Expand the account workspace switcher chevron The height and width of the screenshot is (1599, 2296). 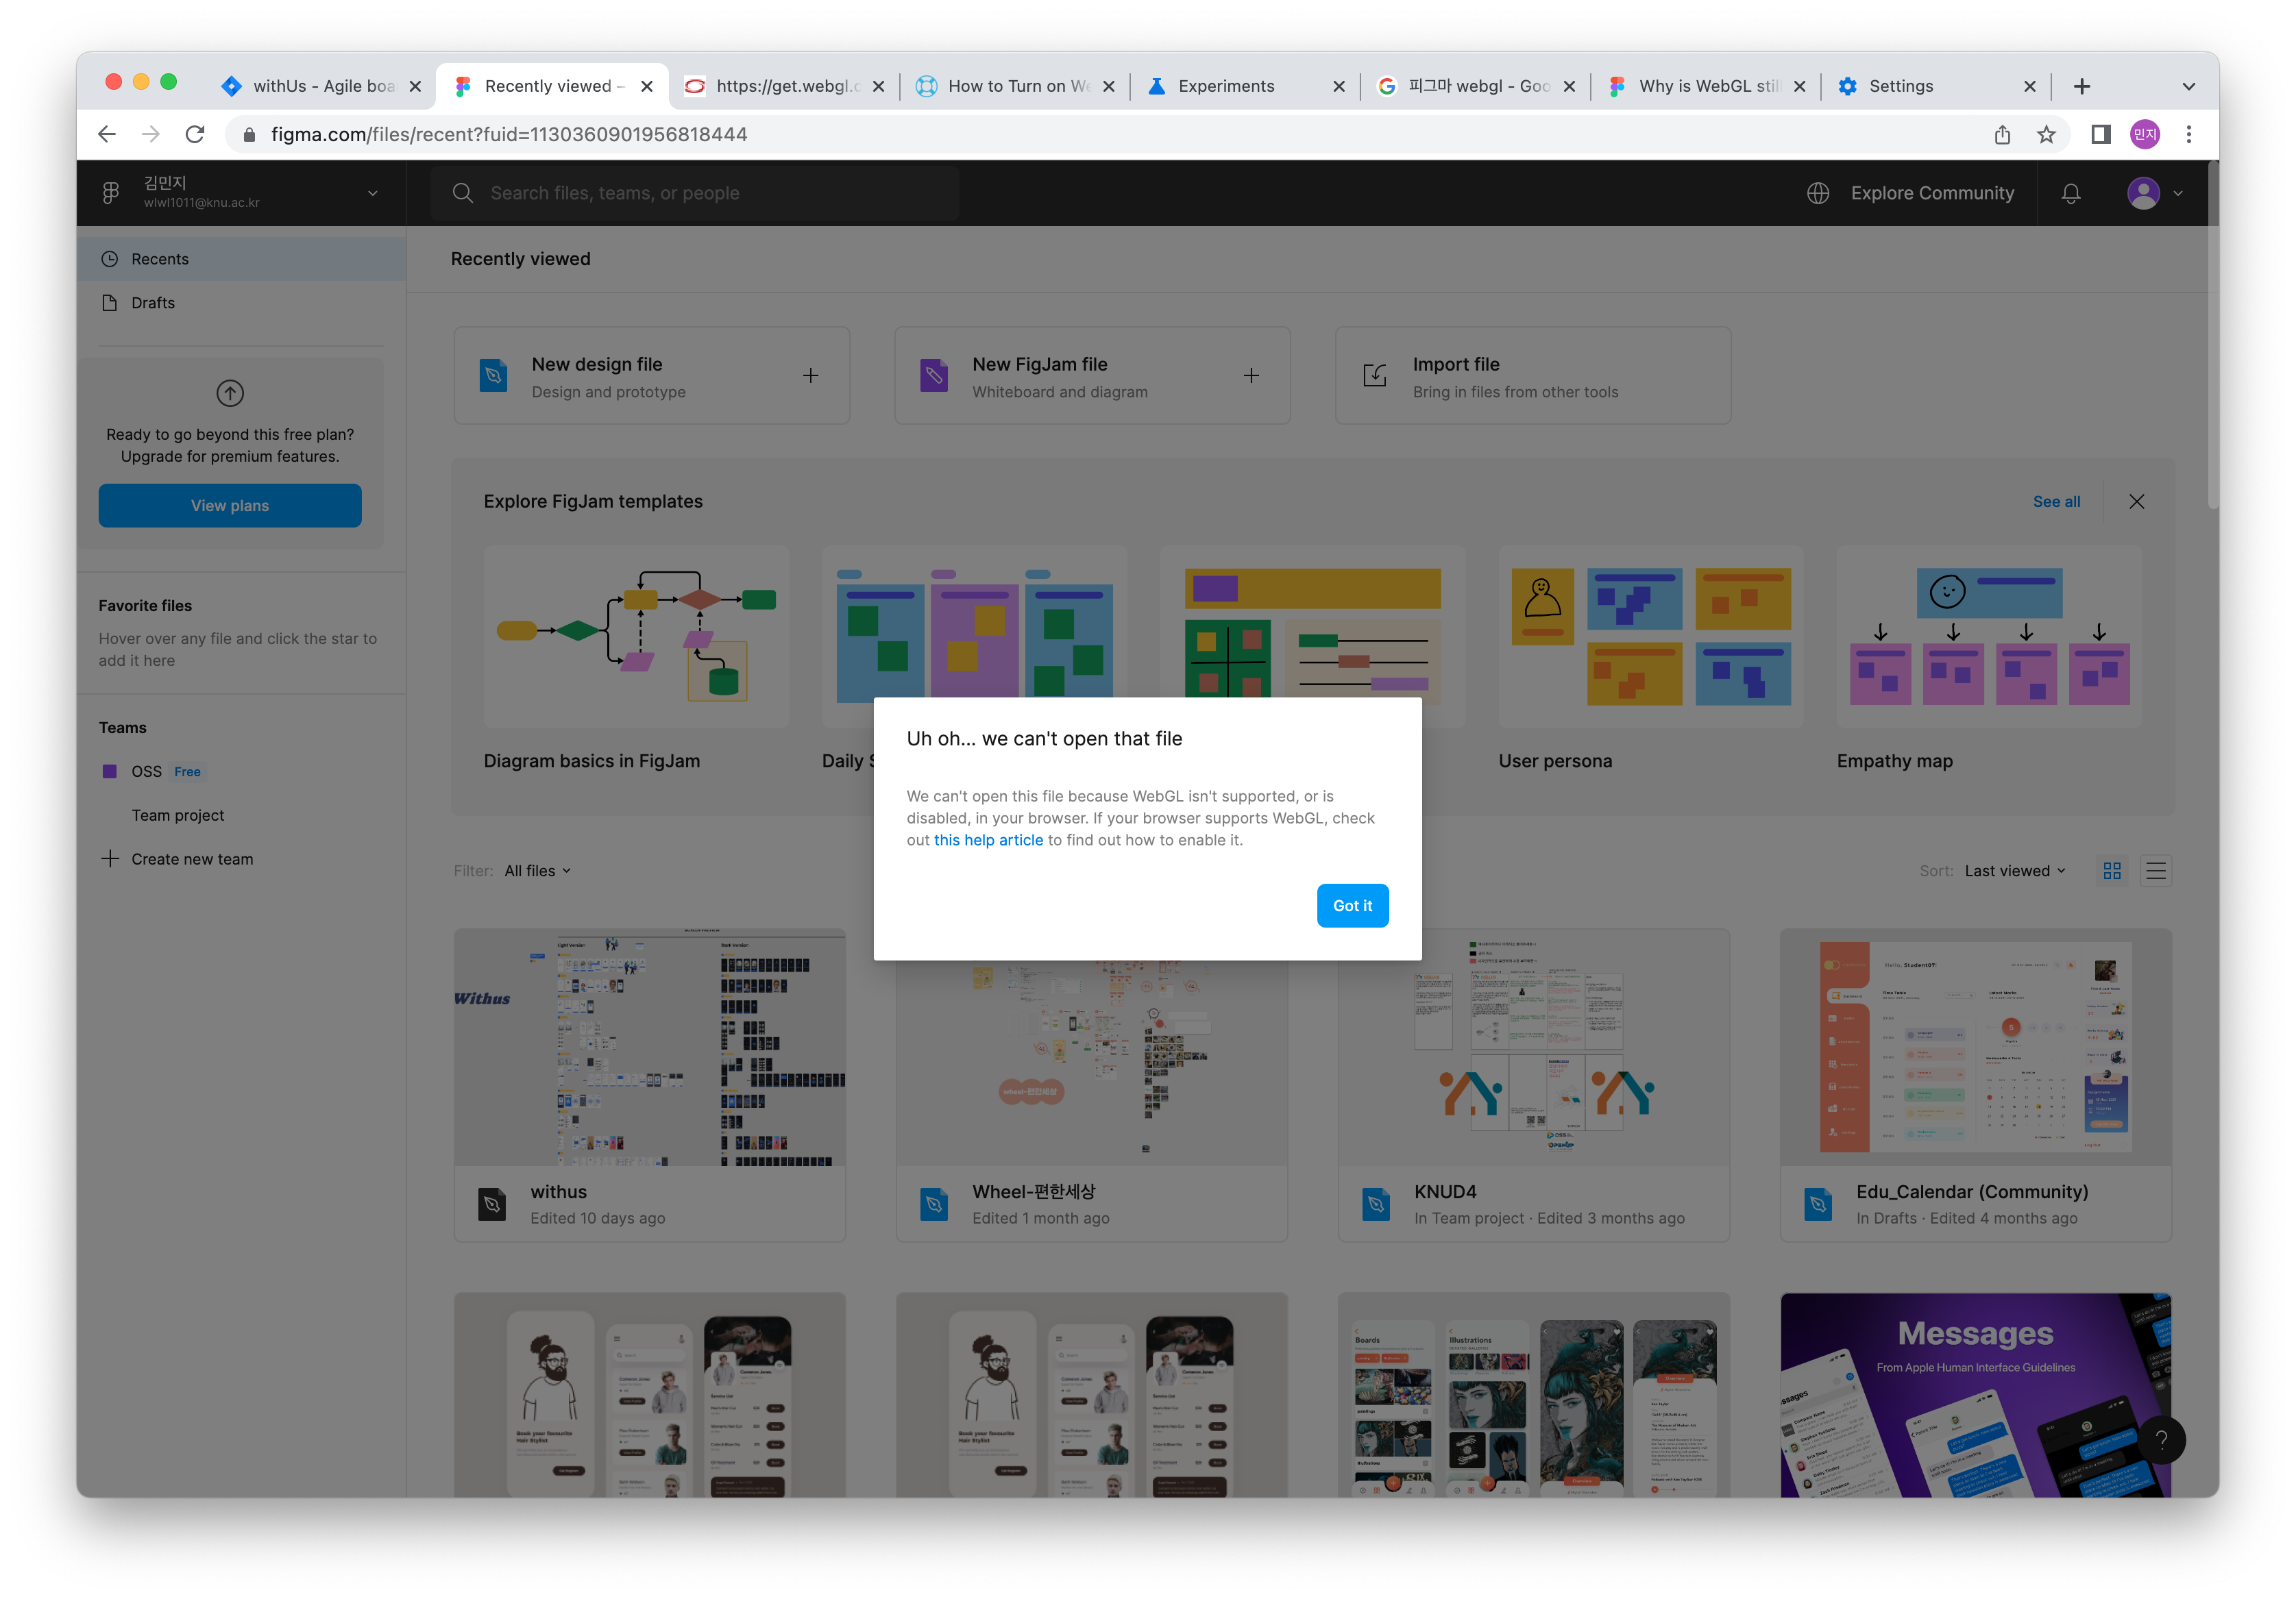373,193
